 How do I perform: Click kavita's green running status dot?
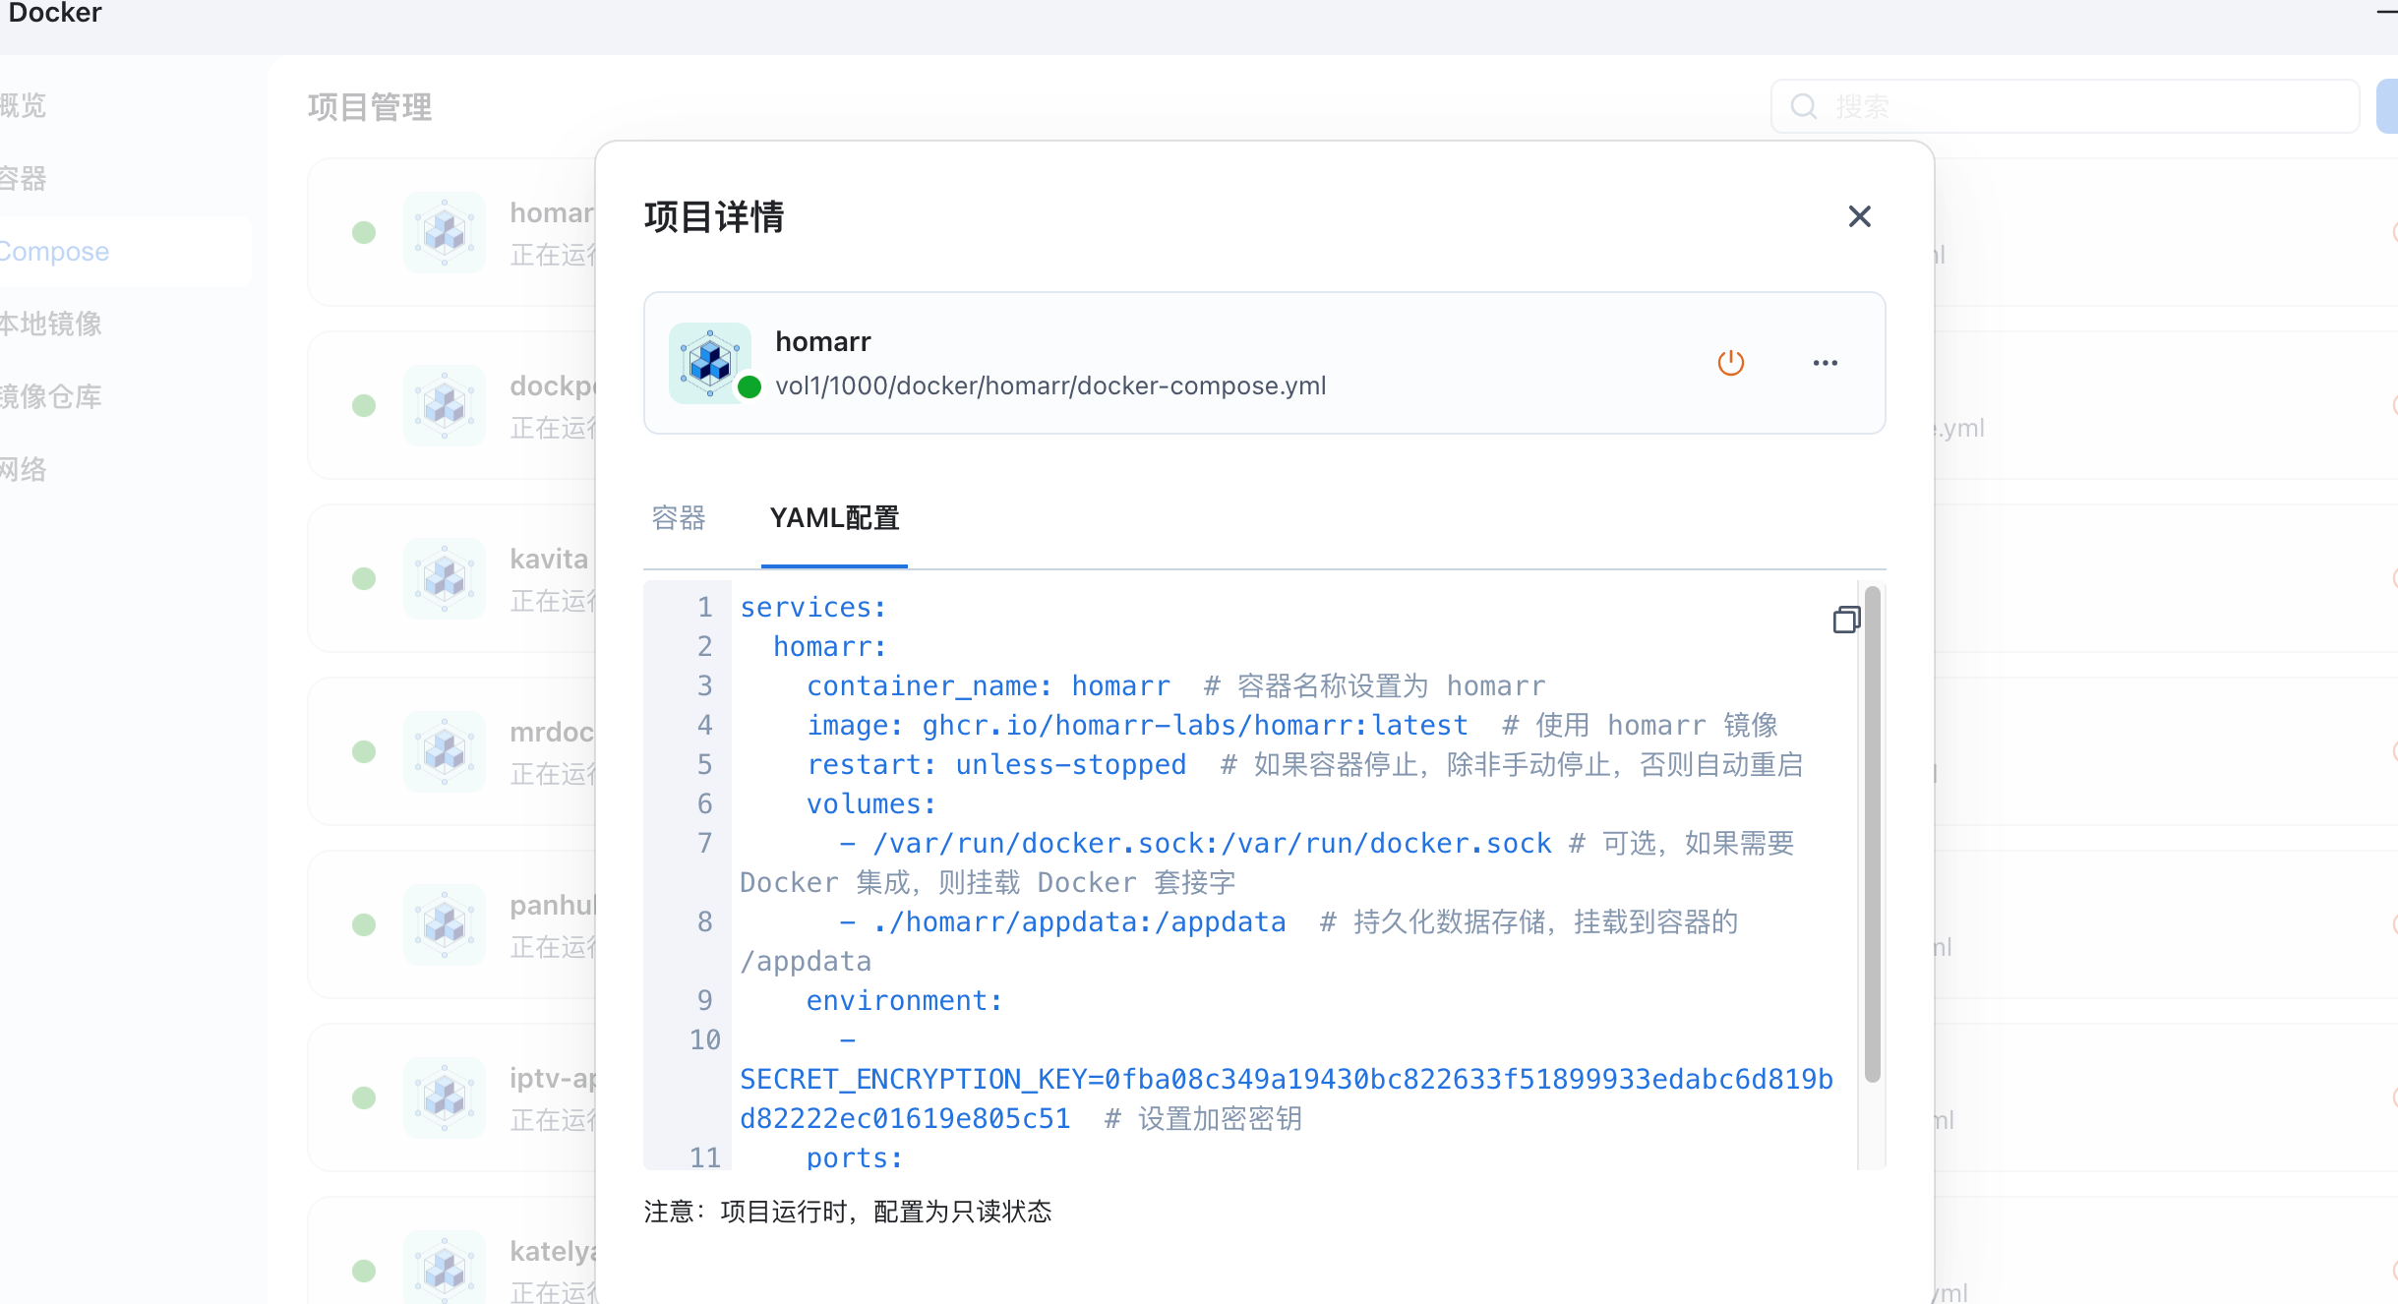point(364,578)
